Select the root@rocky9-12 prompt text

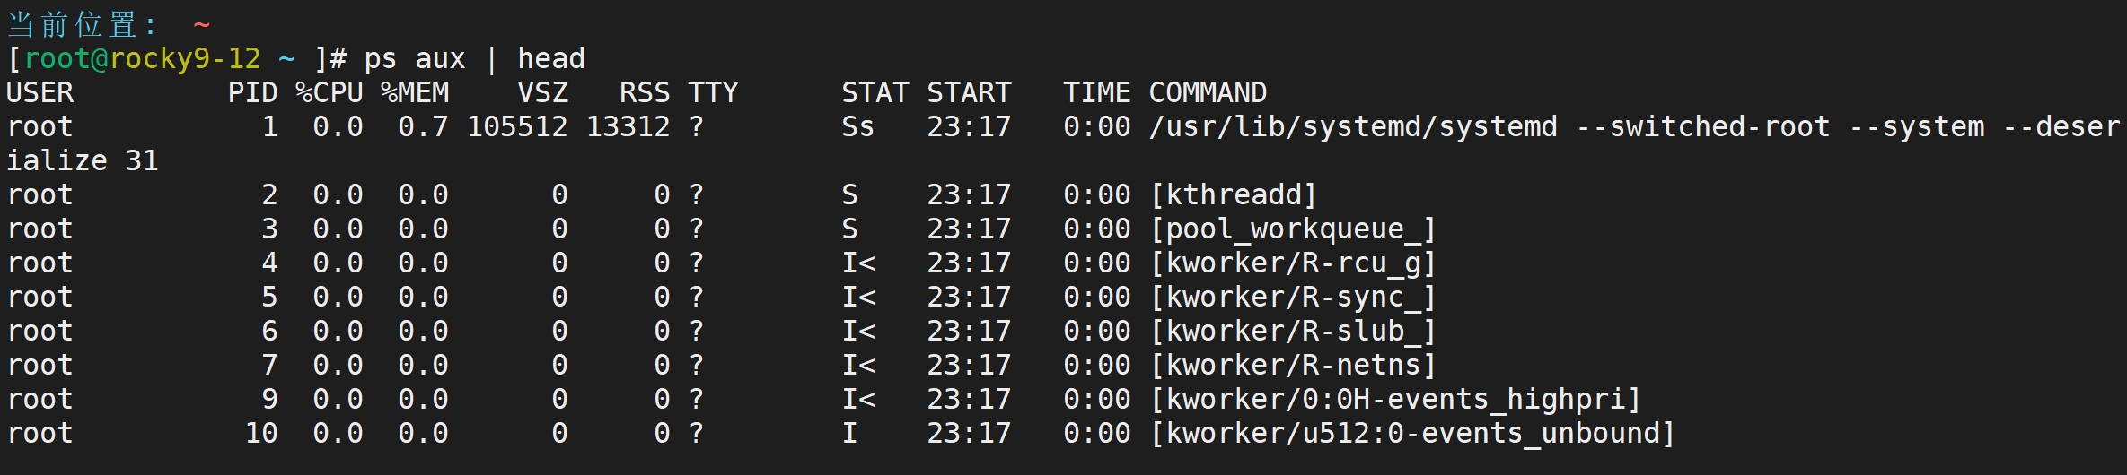click(142, 59)
